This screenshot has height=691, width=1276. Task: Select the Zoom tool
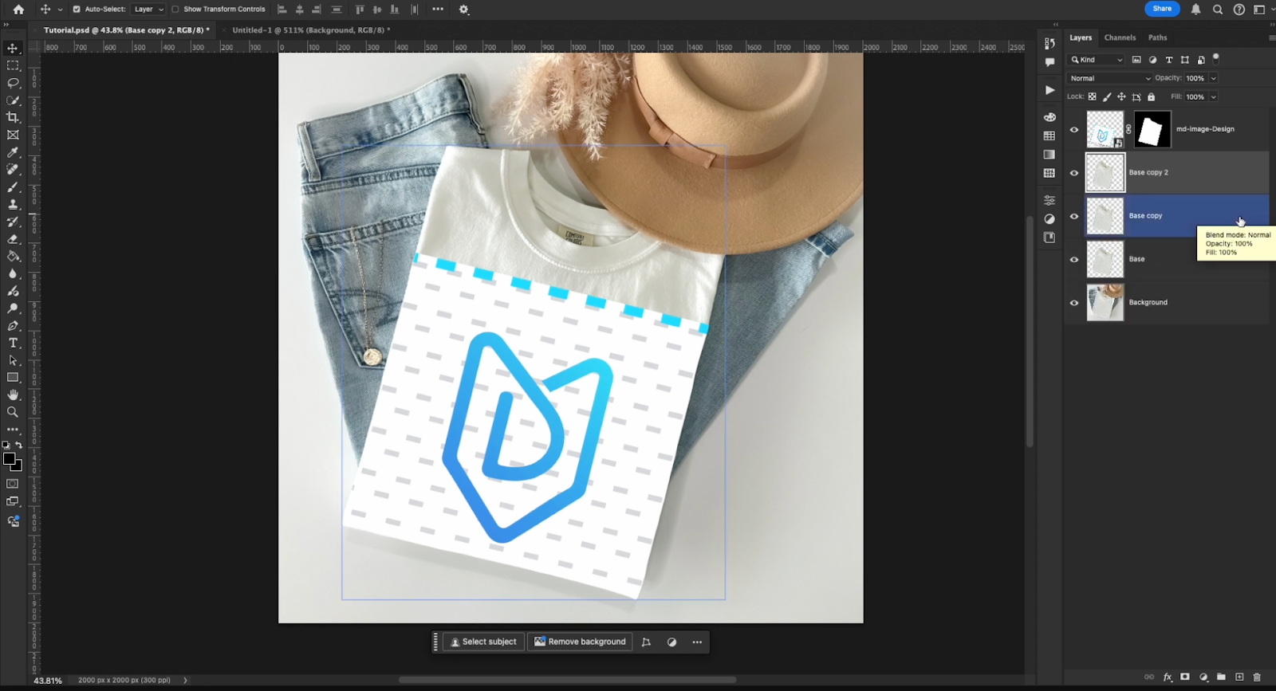click(13, 412)
